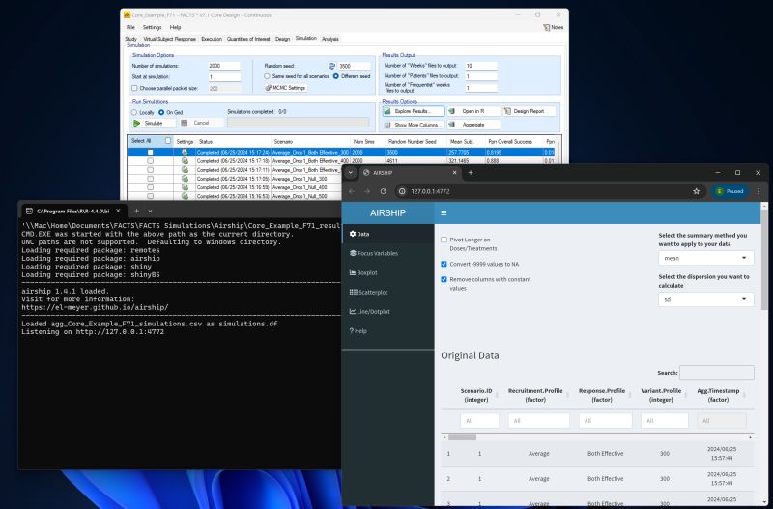This screenshot has height=509, width=773.
Task: Open settings icon for Average_Drop1_Both Effective_400 row
Action: pyautogui.click(x=185, y=161)
